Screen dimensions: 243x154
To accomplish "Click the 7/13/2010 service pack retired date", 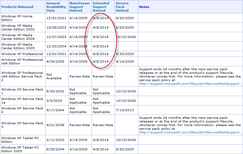I will click(125, 110).
